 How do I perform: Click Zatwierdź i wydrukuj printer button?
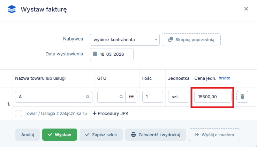click(156, 134)
